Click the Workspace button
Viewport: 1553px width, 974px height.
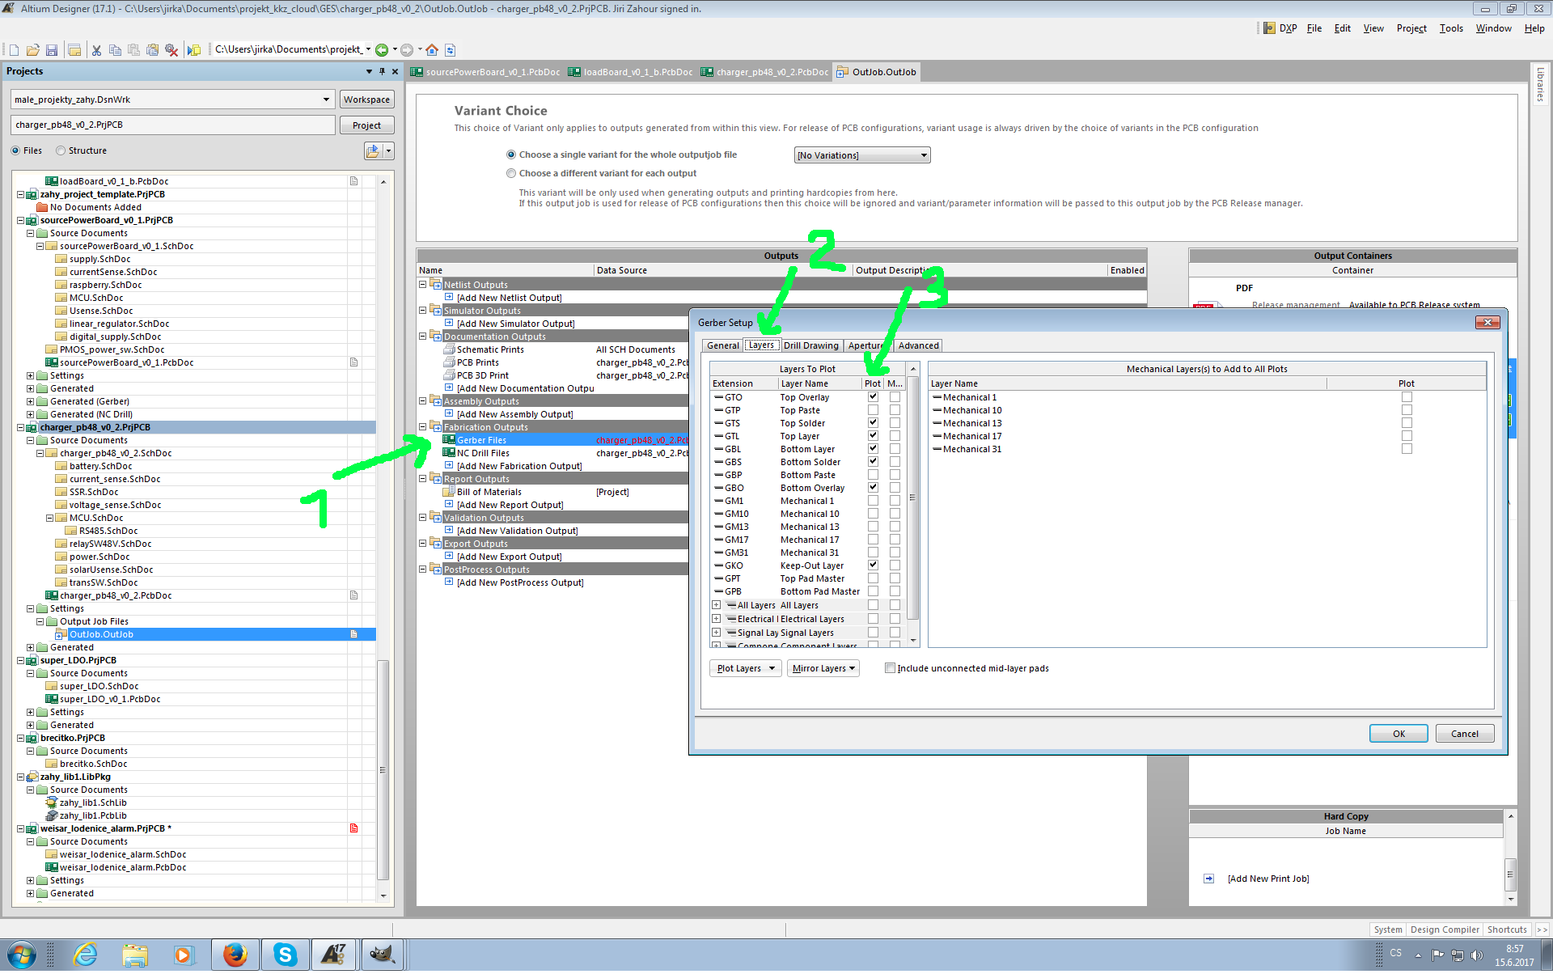366,100
